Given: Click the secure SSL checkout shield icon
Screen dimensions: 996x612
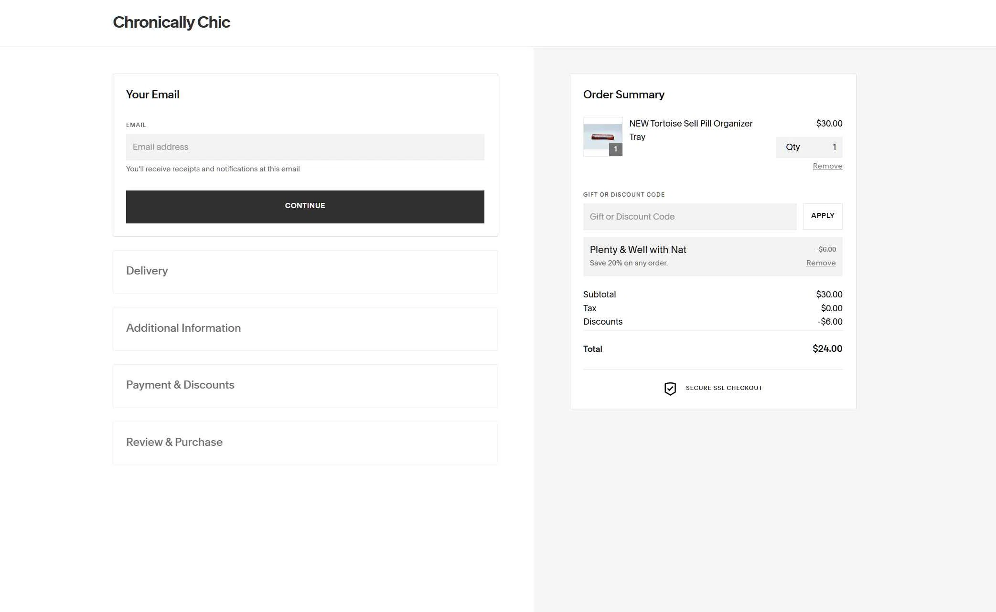Looking at the screenshot, I should (x=670, y=388).
